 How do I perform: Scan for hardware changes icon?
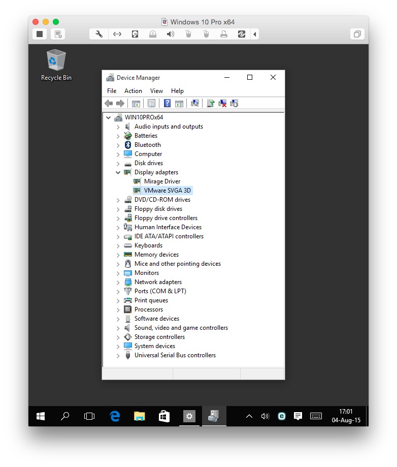pos(195,103)
